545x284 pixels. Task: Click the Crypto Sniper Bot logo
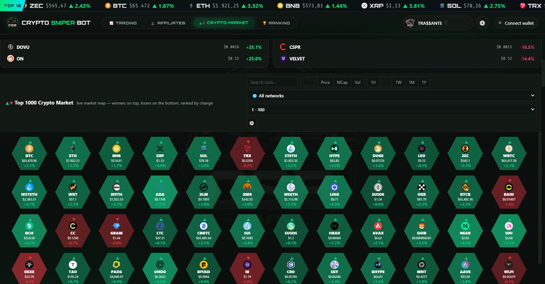click(49, 23)
